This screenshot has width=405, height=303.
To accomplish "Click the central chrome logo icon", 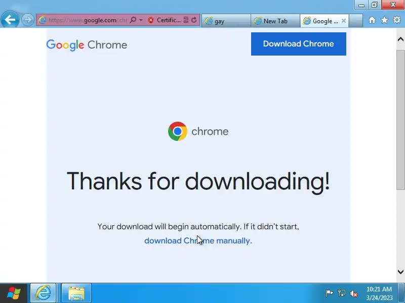I will coord(178,131).
